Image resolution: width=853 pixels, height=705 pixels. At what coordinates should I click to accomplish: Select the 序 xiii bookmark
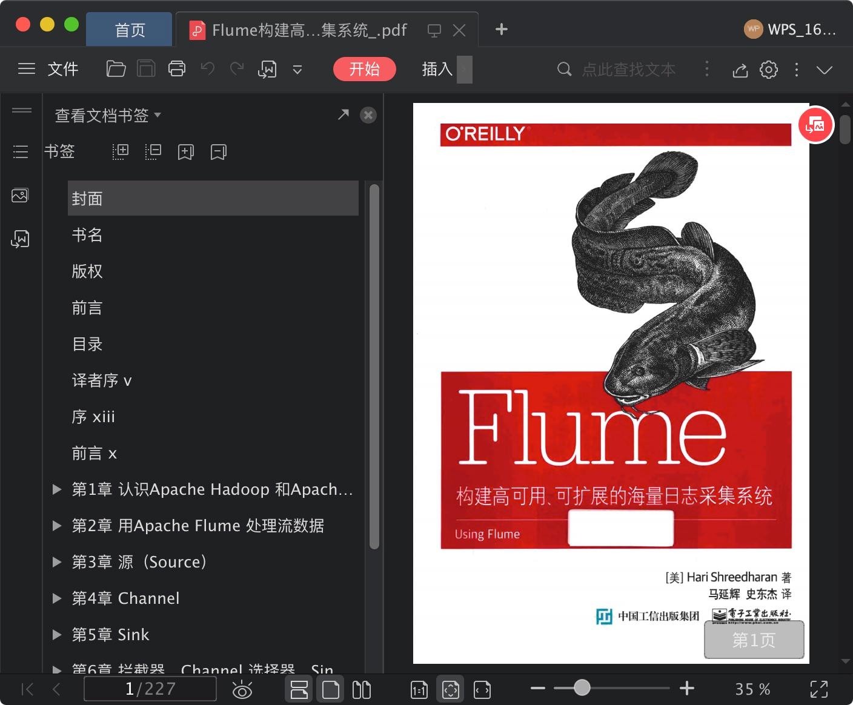click(93, 417)
